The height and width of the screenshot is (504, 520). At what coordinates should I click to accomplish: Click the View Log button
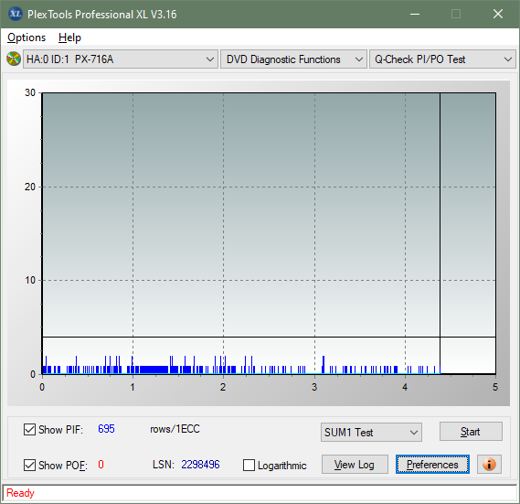(x=355, y=464)
